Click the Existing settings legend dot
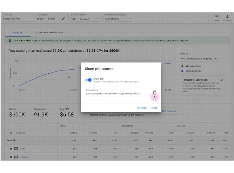The width and height of the screenshot is (234, 173). point(182,66)
